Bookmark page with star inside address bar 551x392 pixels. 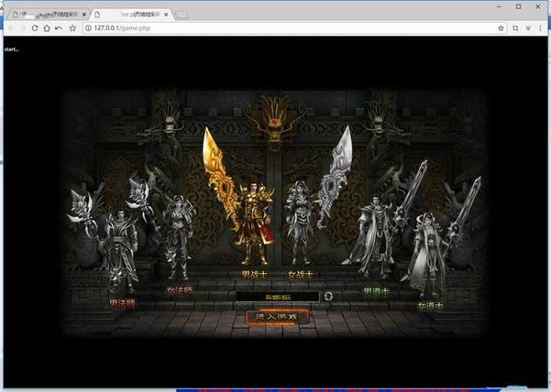tap(500, 28)
